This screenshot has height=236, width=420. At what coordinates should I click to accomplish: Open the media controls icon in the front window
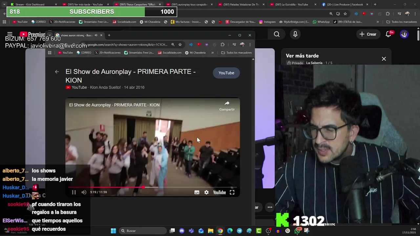(x=234, y=45)
